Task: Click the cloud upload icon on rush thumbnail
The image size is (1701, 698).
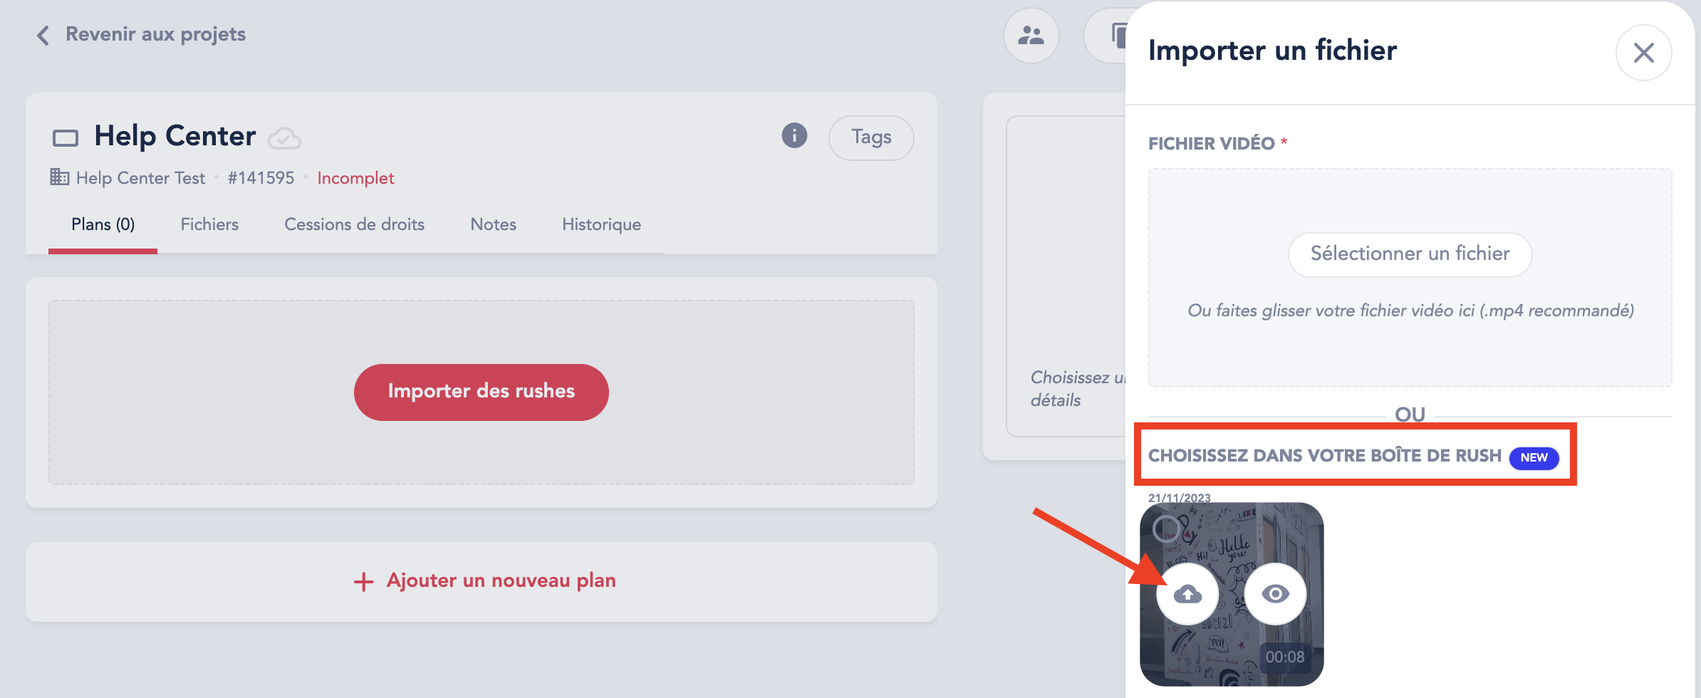Action: (1187, 593)
